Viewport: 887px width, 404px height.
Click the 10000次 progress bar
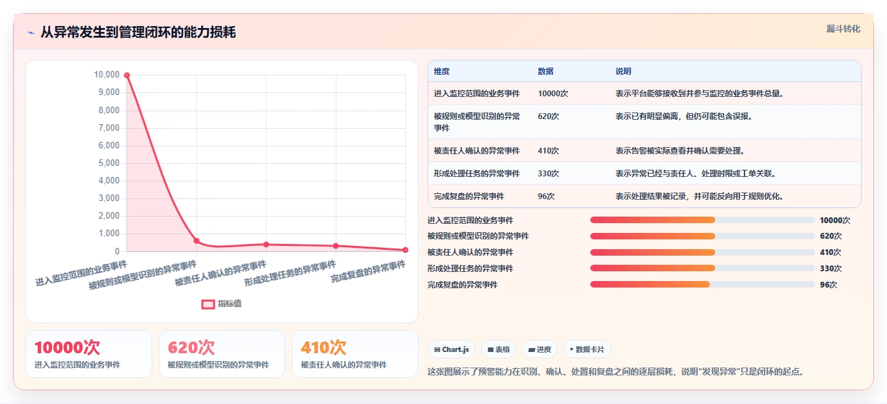click(x=702, y=220)
